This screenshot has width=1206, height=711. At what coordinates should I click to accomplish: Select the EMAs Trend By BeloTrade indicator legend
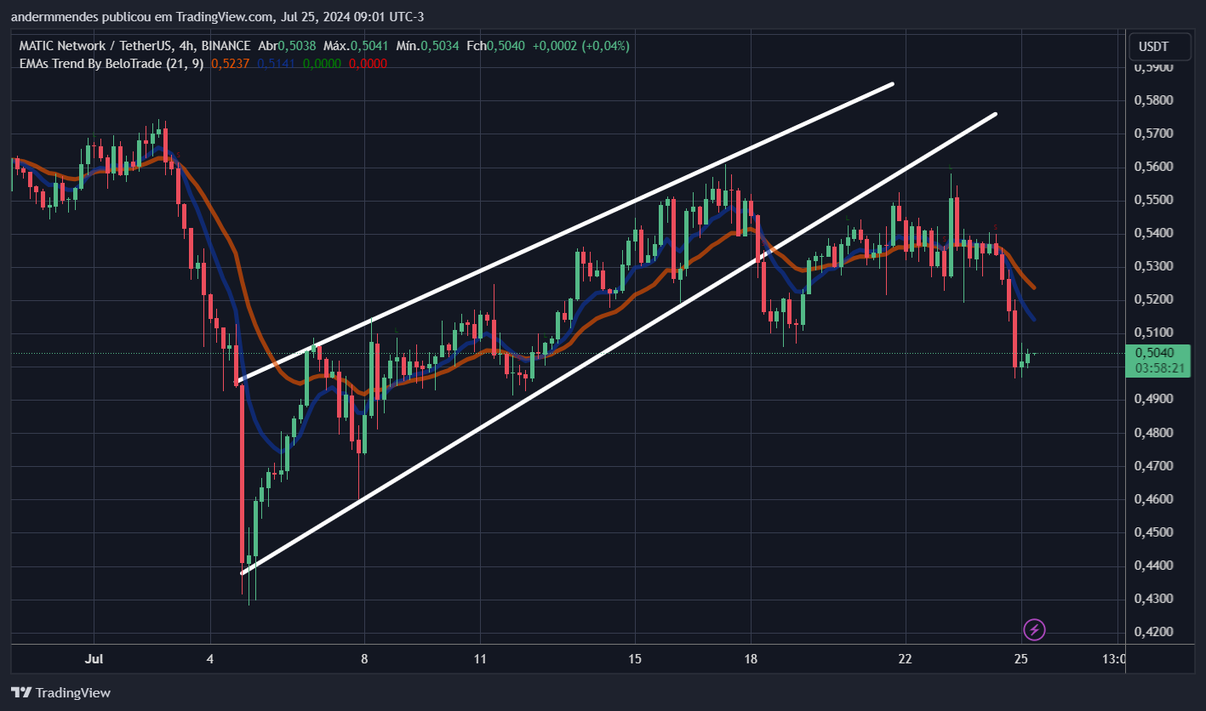click(111, 64)
